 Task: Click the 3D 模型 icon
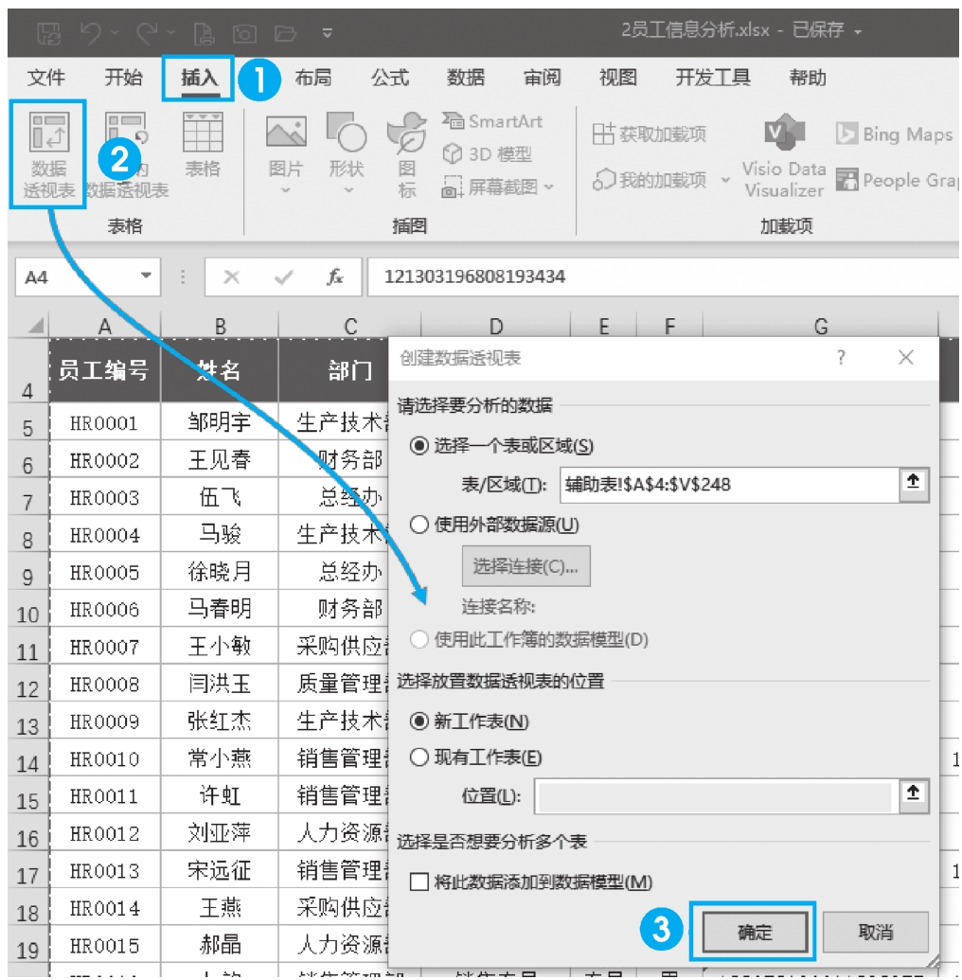point(452,153)
